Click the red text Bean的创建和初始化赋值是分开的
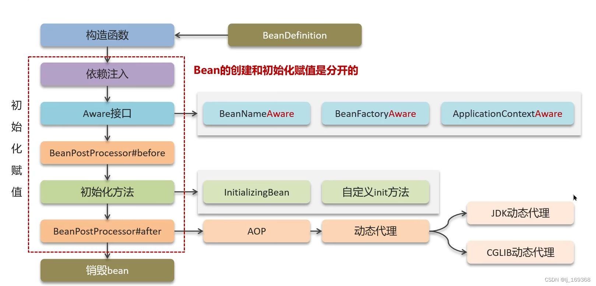Image resolution: width=596 pixels, height=286 pixels. point(276,70)
